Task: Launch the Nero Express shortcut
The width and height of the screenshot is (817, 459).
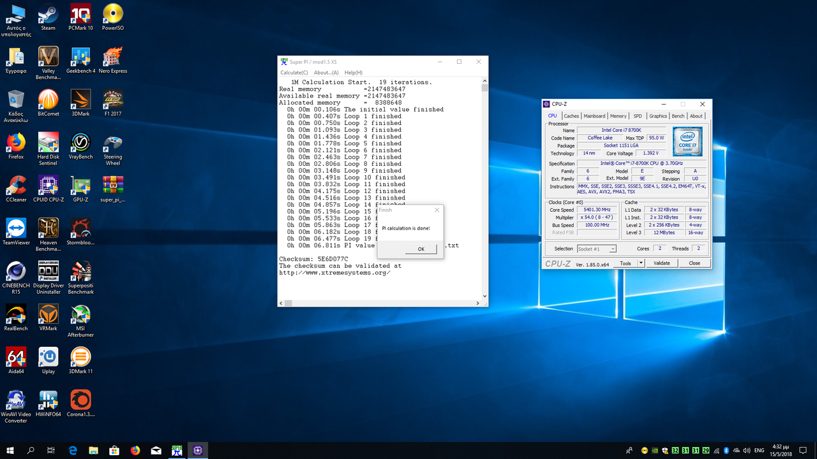Action: pyautogui.click(x=113, y=60)
